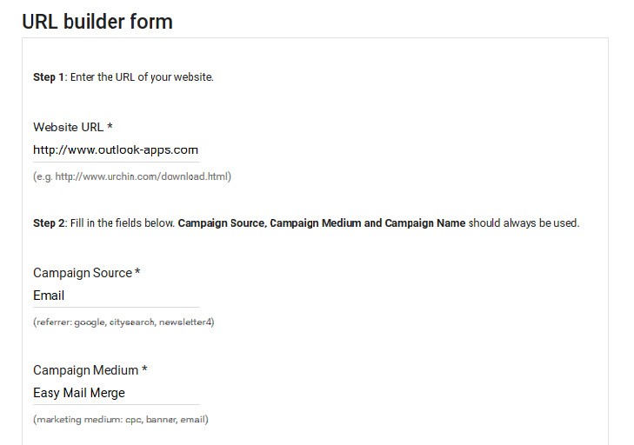Click the bold Step 1 label

point(49,77)
